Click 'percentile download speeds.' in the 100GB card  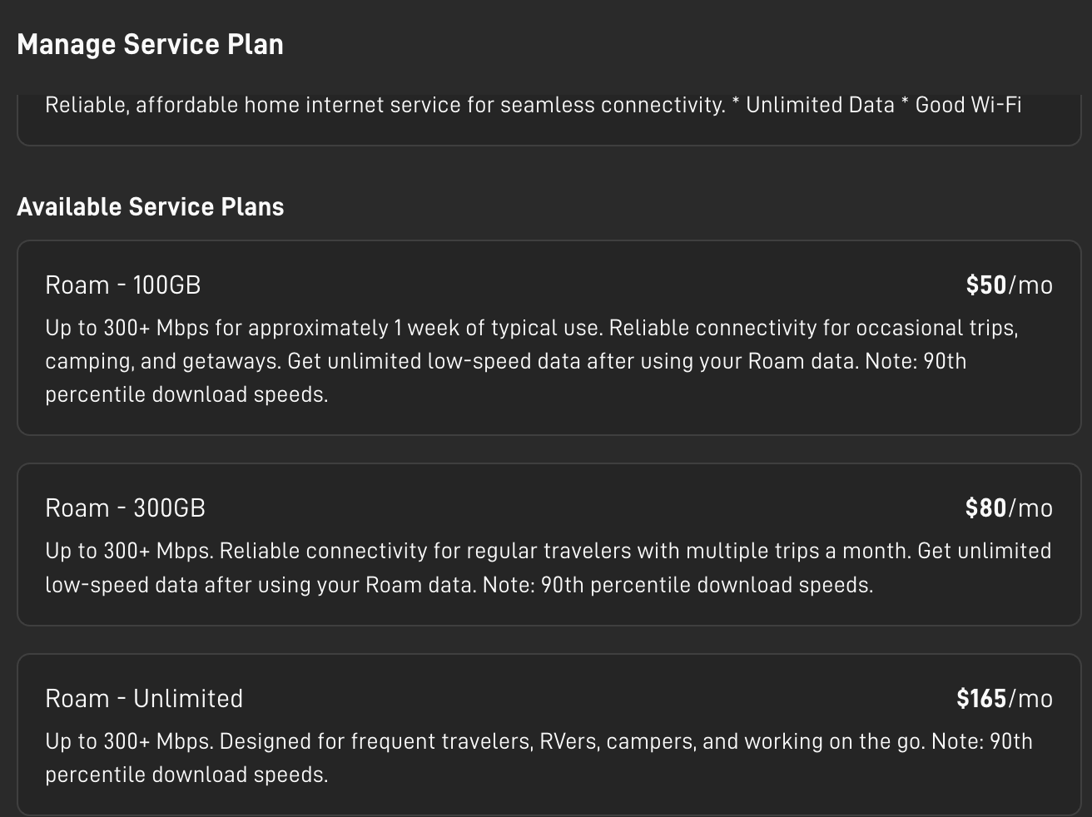186,395
